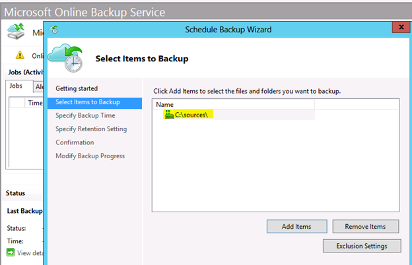Click the yellow warning icon

(20, 55)
